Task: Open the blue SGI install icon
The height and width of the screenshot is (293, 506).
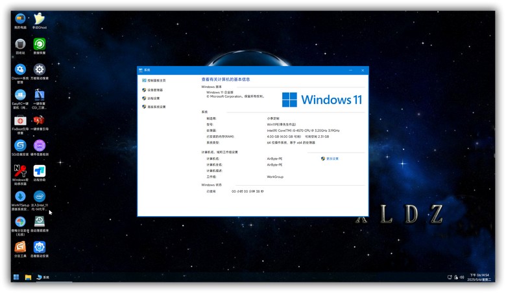Action: 20,146
